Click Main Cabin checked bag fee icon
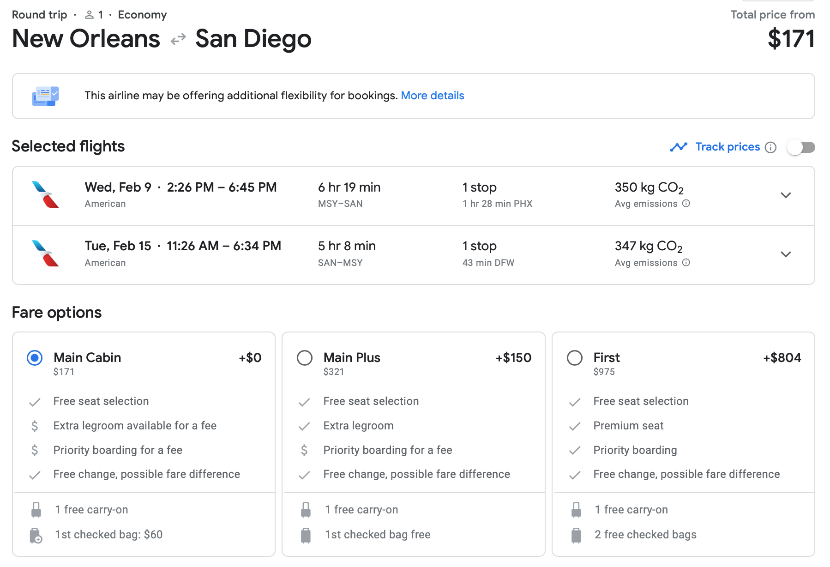830x567 pixels. point(36,535)
